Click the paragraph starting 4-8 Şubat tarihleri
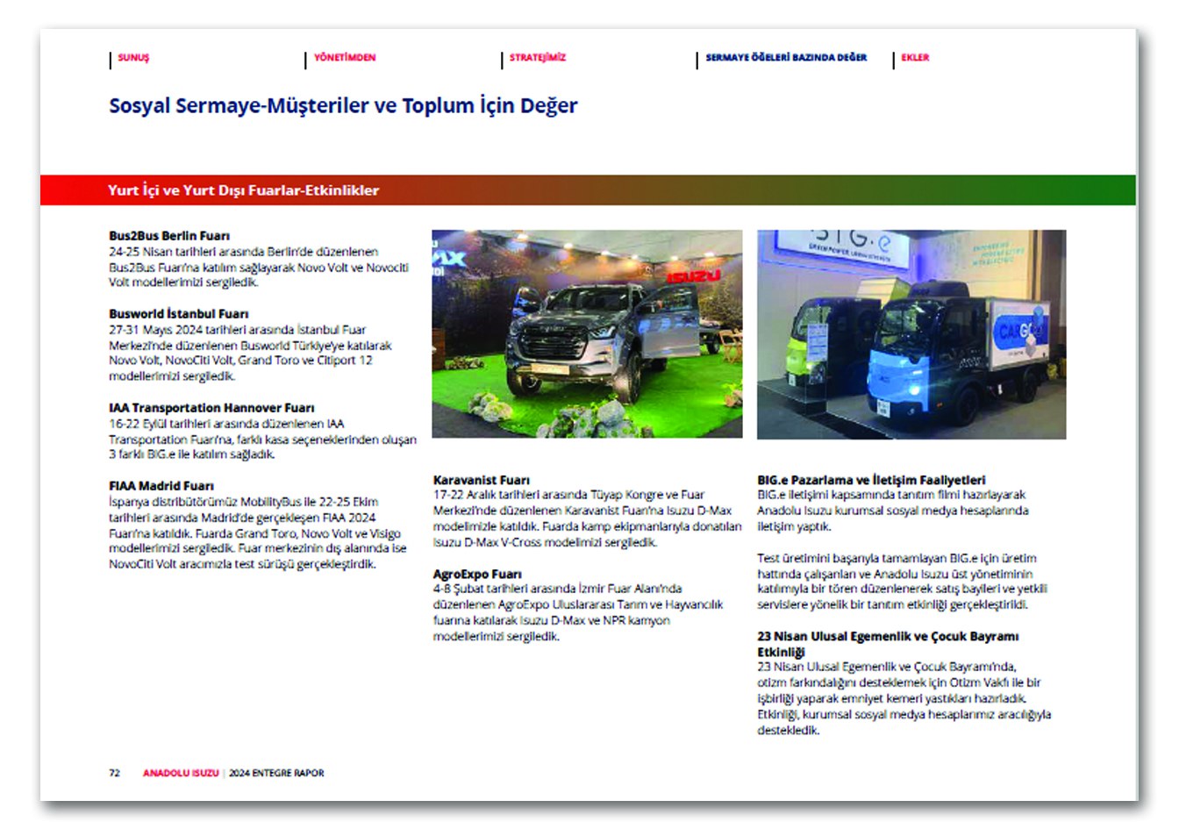The image size is (1179, 829). [x=578, y=613]
